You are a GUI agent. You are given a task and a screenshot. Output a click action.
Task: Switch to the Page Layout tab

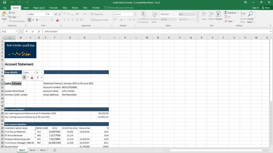(x=39, y=8)
